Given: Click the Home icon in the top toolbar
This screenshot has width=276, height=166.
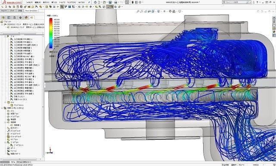Looking at the screenshot, I should coord(95,2).
